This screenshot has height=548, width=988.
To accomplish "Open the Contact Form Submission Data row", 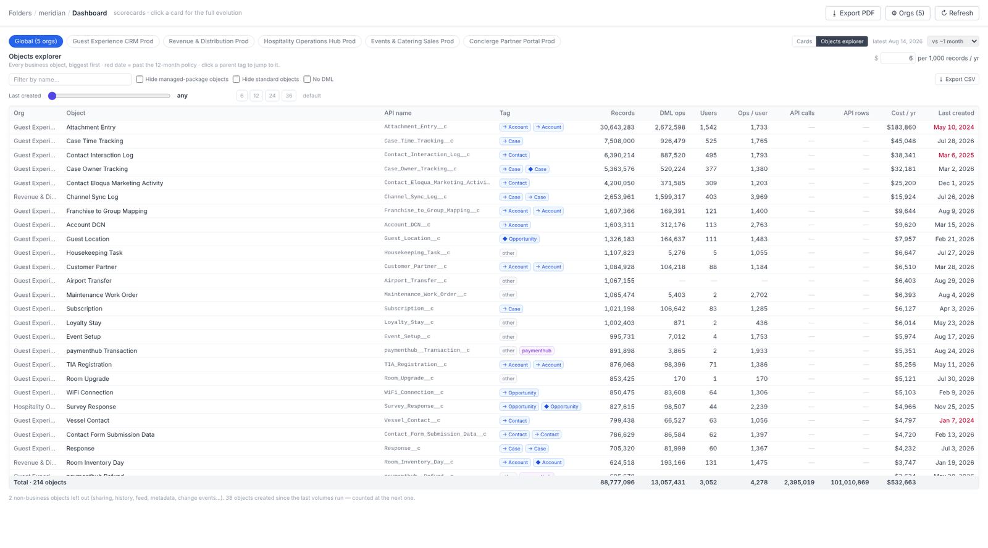I will (493, 434).
